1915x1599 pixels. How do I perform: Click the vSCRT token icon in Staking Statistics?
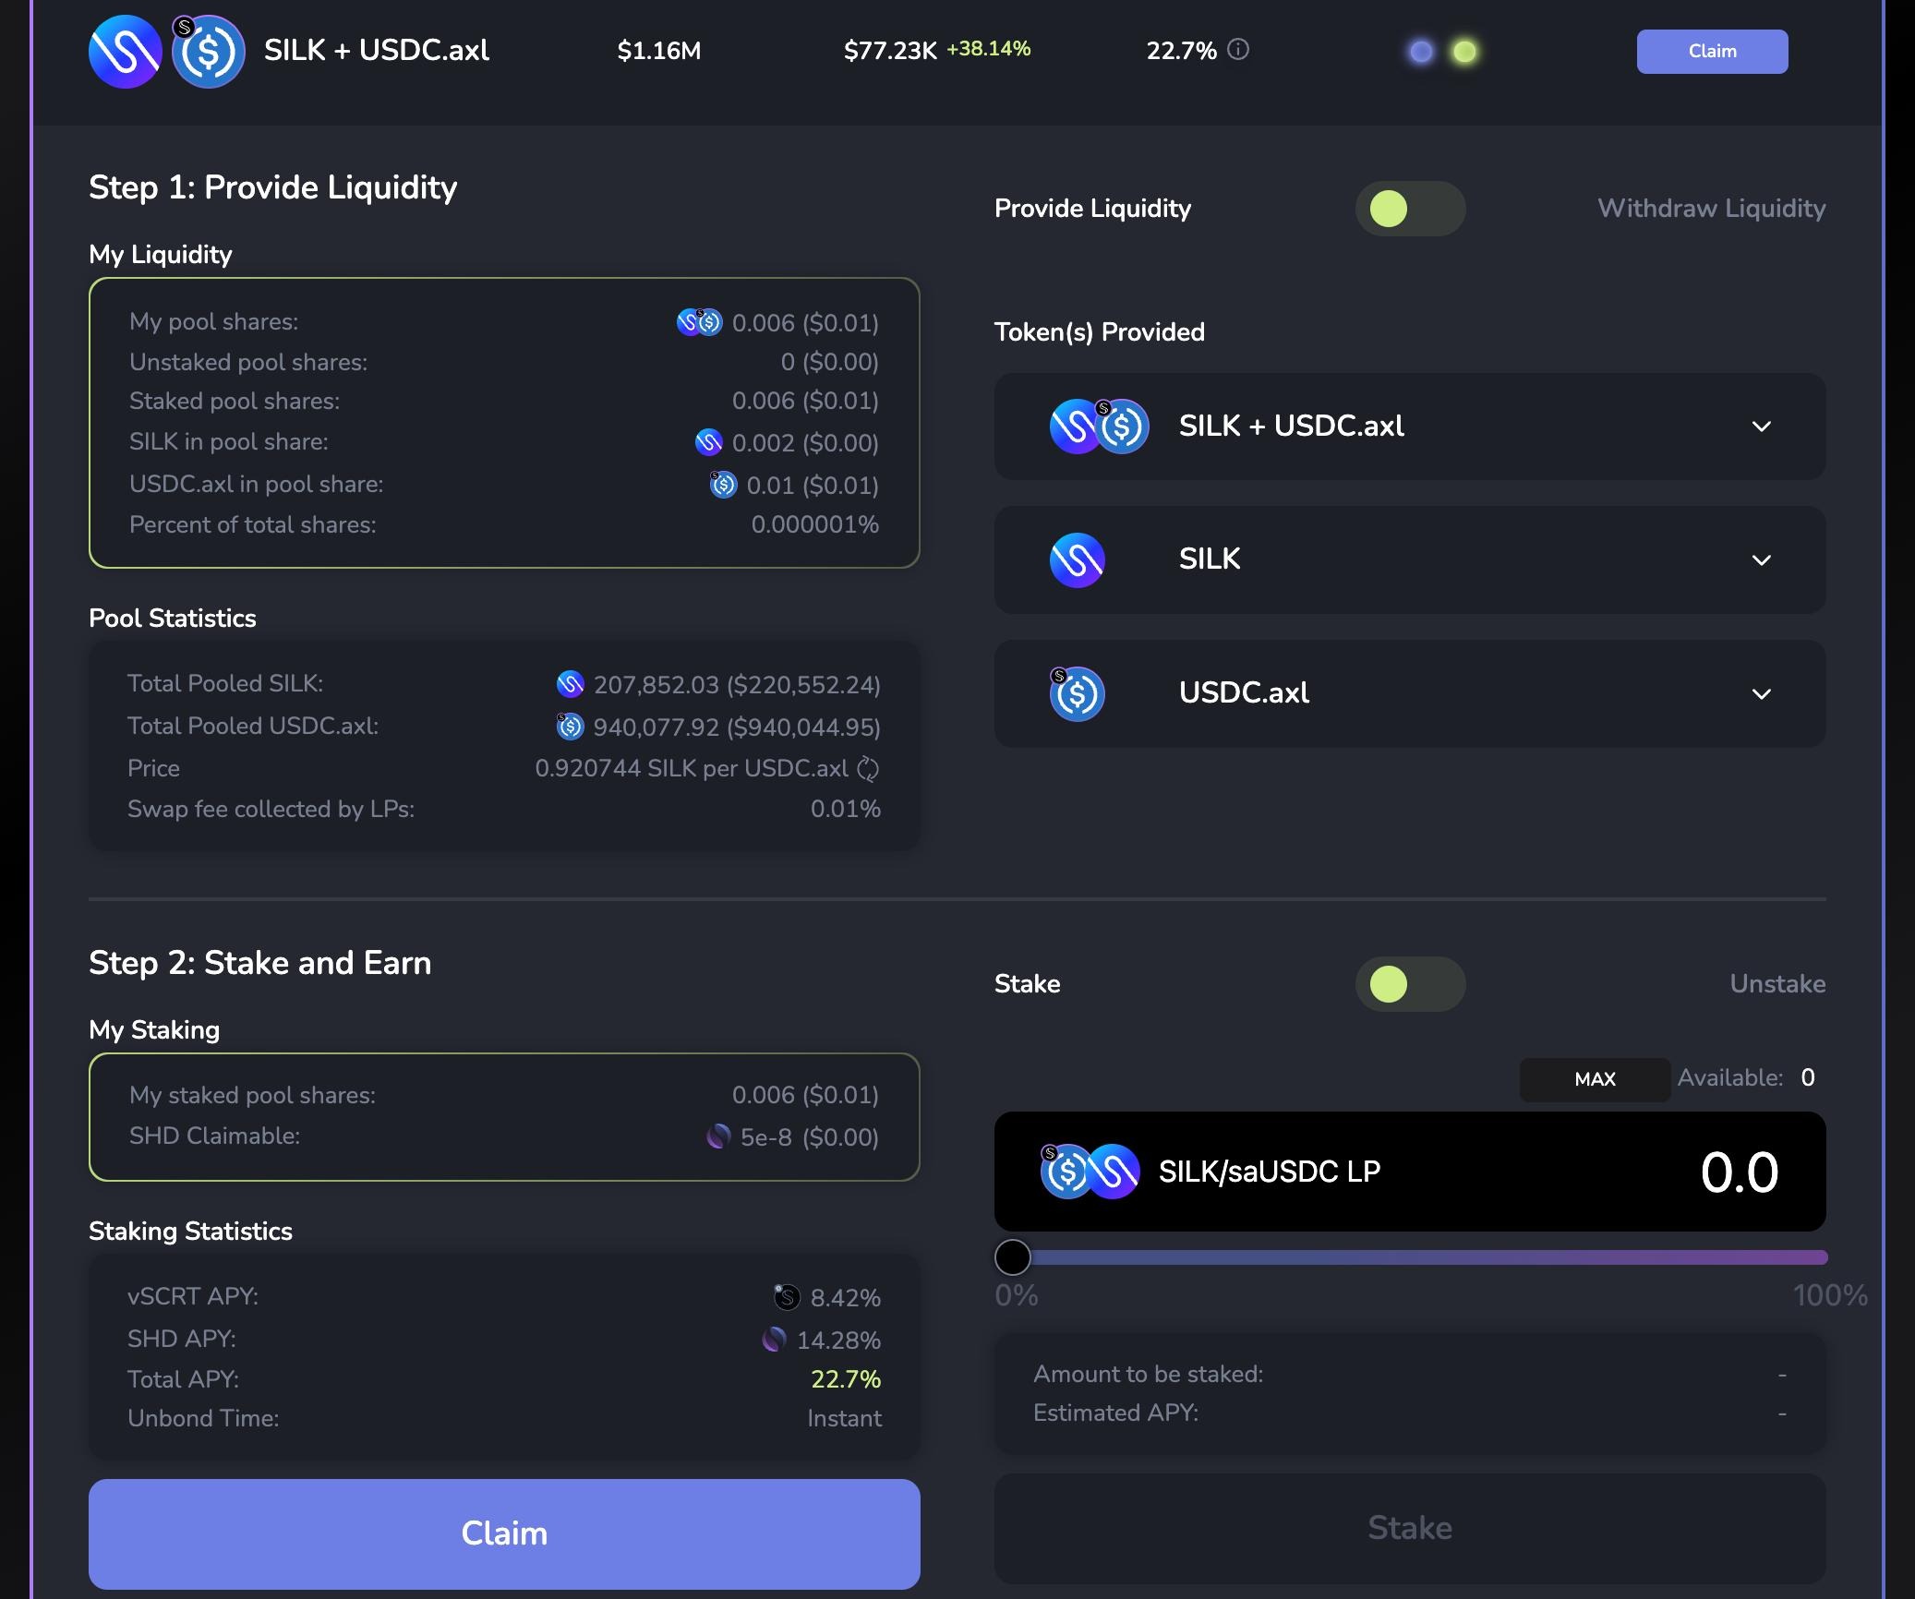[787, 1297]
